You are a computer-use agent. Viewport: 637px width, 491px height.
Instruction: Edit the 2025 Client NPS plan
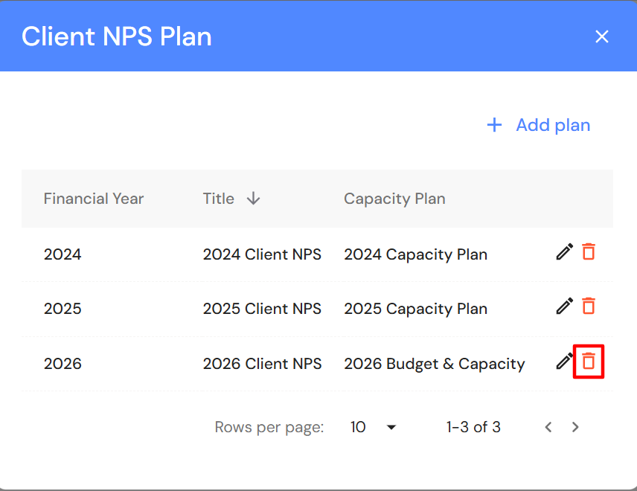(565, 307)
